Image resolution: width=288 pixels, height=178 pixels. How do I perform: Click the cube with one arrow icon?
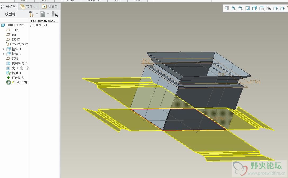(x=276, y=8)
